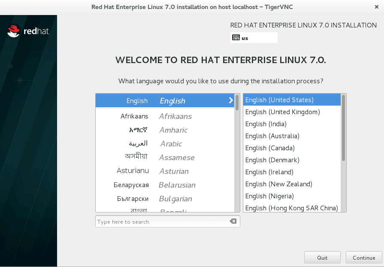384x267 pixels.
Task: Clear the search field with backspace icon
Action: (x=233, y=221)
